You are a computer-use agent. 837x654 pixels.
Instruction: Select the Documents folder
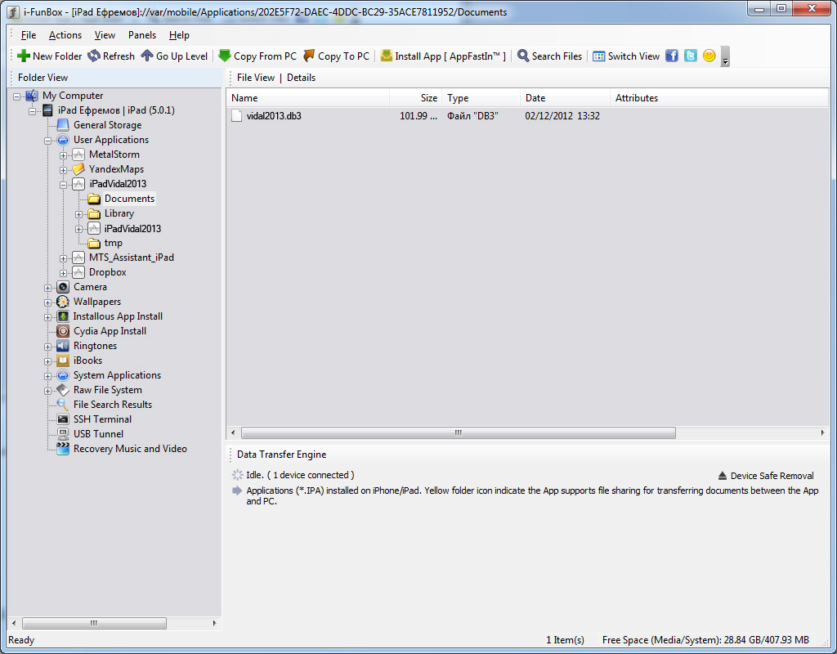click(129, 199)
